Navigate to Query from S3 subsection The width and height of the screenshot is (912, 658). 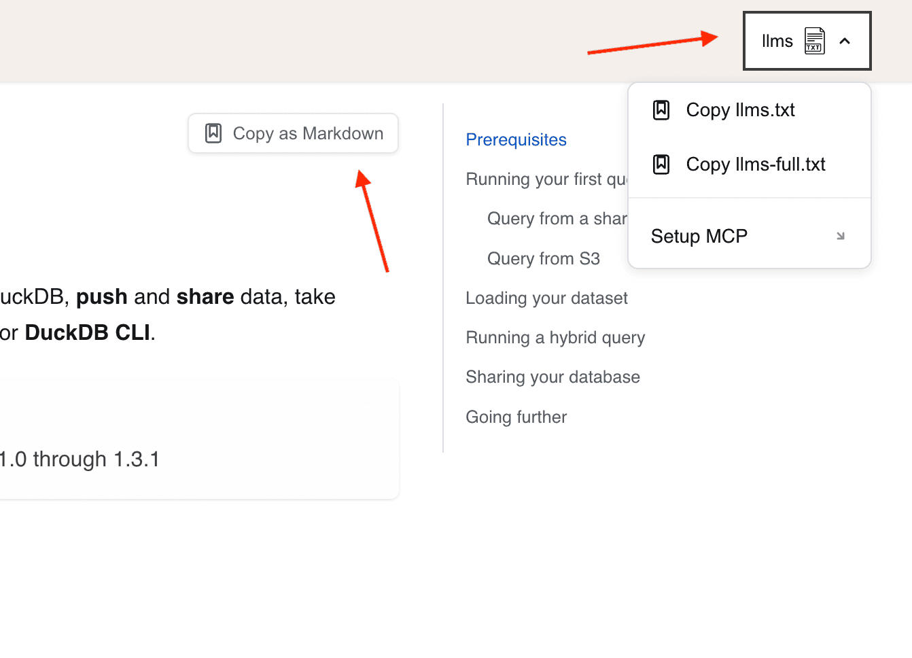tap(543, 258)
